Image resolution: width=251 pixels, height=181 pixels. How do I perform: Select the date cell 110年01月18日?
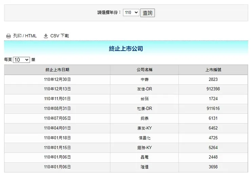point(57,138)
